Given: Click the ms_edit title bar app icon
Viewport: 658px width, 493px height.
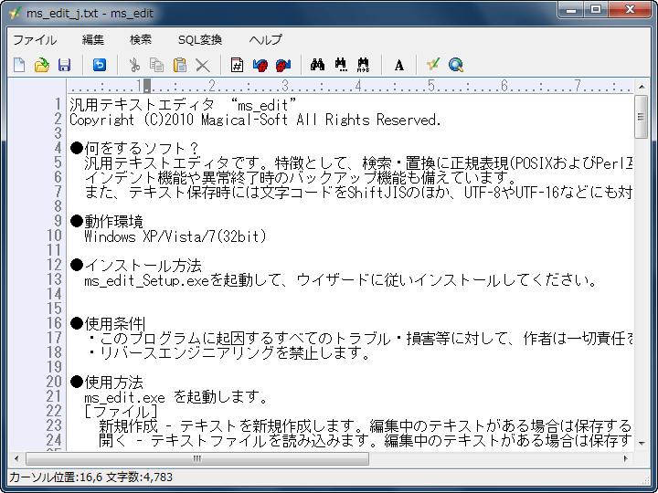Looking at the screenshot, I should pos(15,13).
